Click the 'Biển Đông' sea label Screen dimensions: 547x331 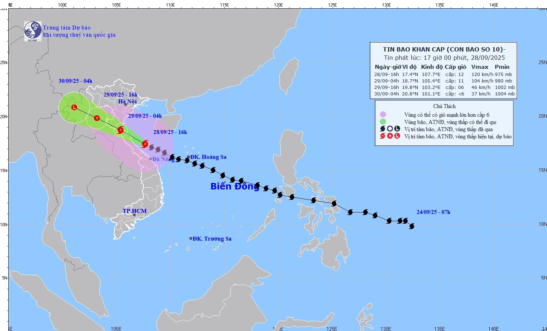[235, 187]
